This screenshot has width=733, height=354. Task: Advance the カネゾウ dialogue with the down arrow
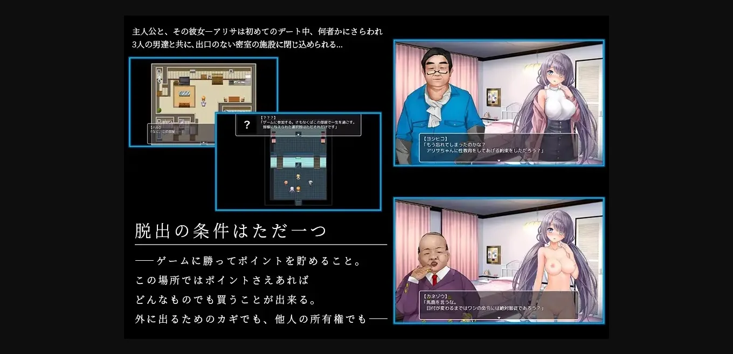499,318
